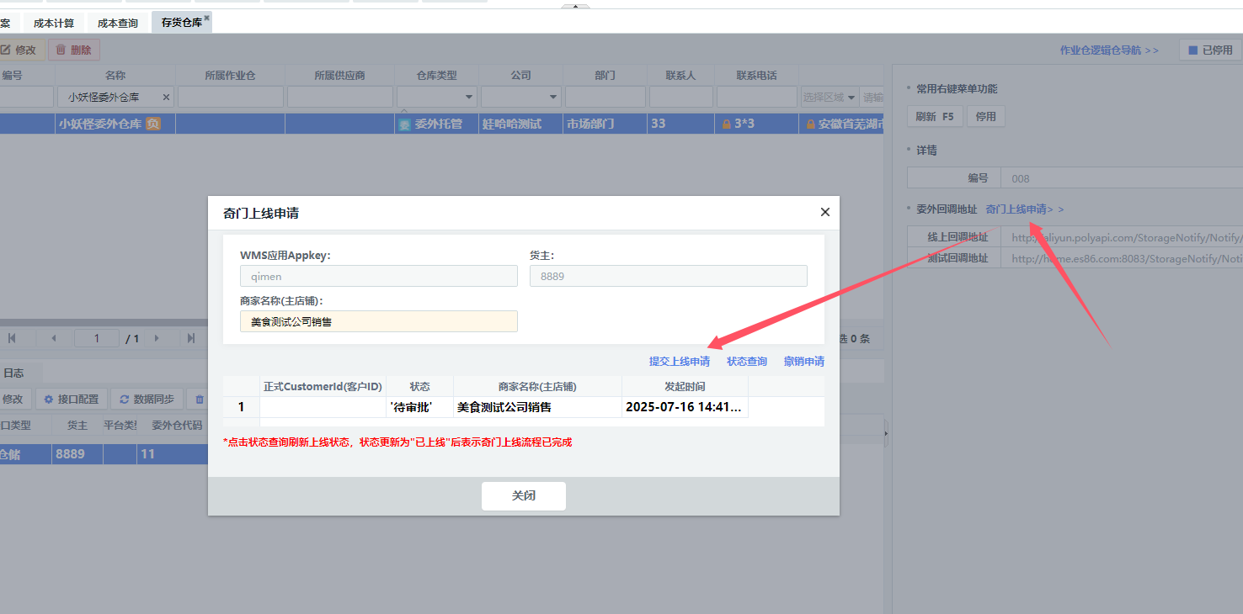Click the 提交上线申请 link
This screenshot has height=614, width=1243.
tap(679, 362)
